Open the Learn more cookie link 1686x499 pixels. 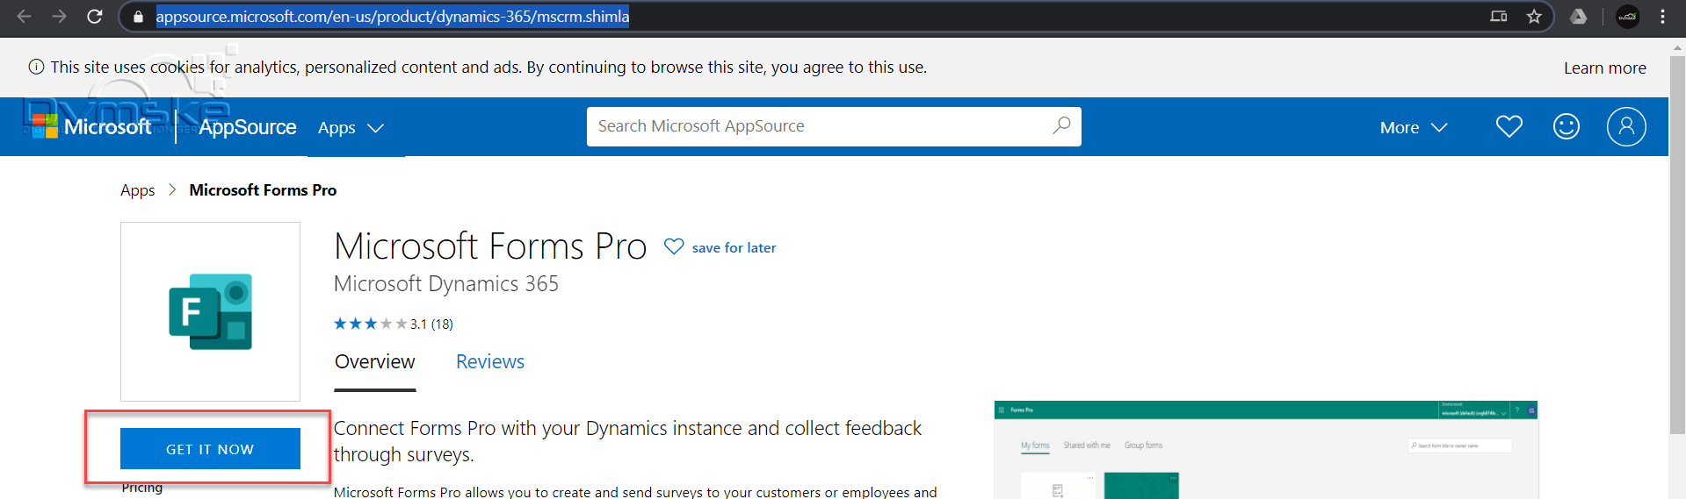(x=1604, y=68)
